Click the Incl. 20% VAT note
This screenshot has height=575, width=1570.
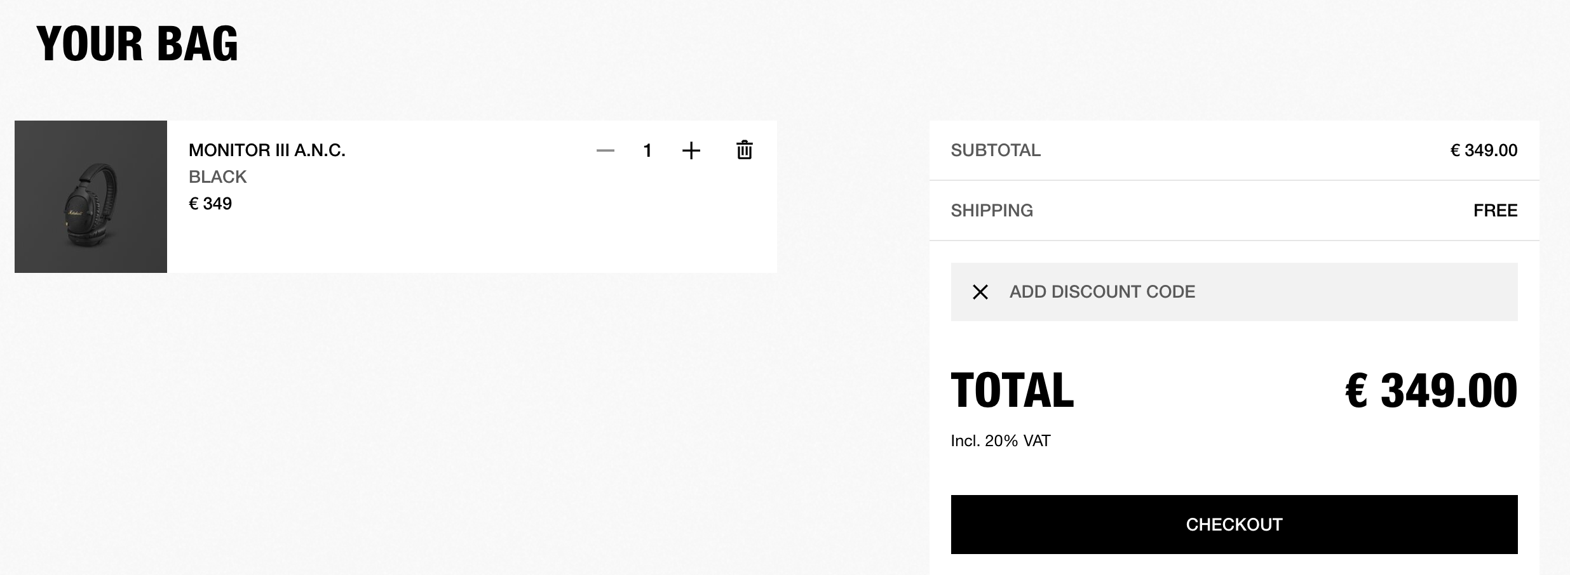click(1001, 441)
